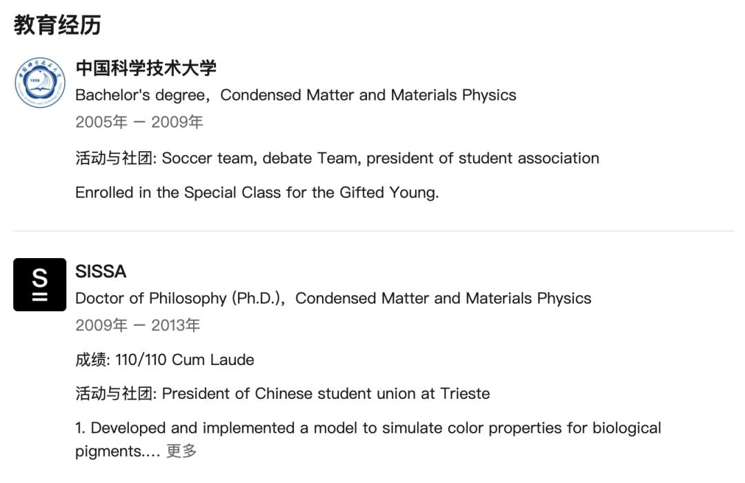The image size is (745, 483).
Task: Click the 2009年 – 2013年 date range
Action: (x=137, y=325)
